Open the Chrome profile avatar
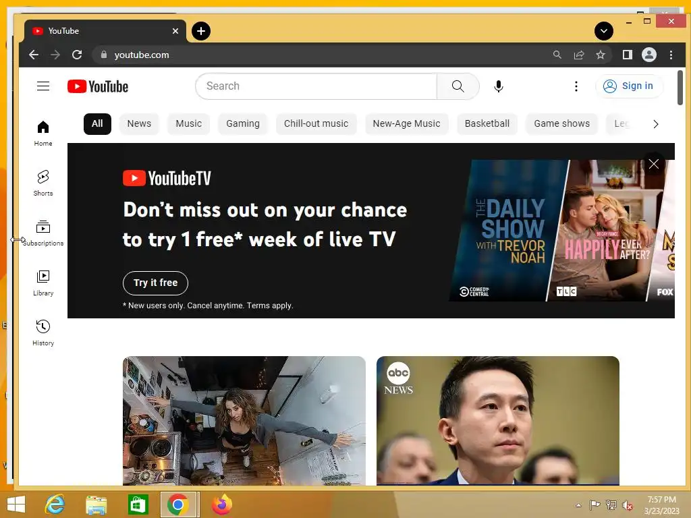691x518 pixels. pos(648,55)
